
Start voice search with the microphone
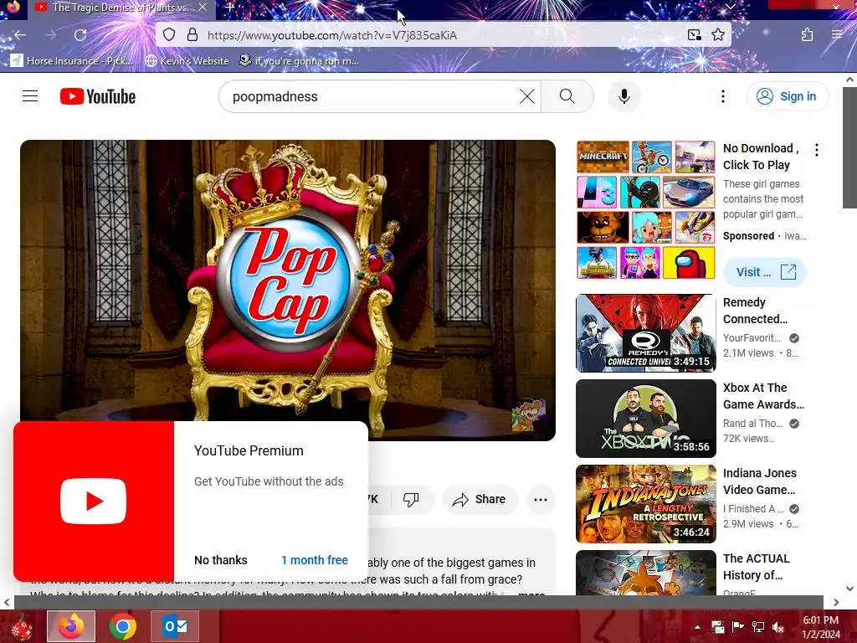[x=624, y=96]
